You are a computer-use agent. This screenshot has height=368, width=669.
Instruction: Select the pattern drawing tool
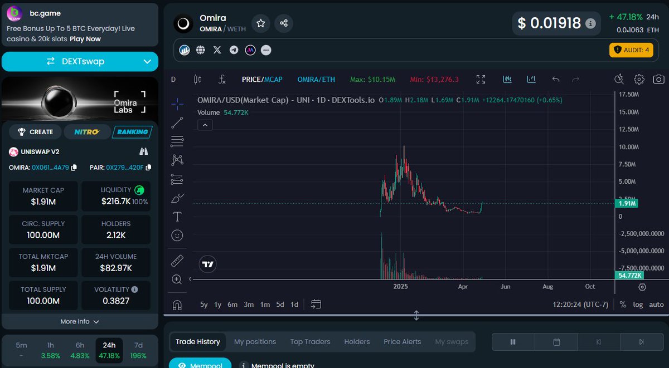pos(177,160)
